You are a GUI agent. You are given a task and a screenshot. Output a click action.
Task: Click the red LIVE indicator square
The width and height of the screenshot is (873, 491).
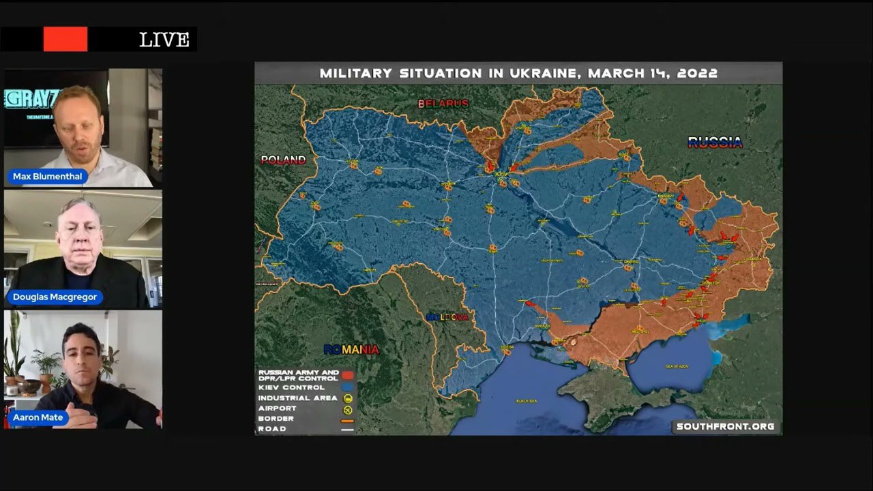(x=65, y=40)
